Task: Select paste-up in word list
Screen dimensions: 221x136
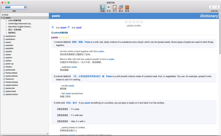Action: (x=9, y=64)
